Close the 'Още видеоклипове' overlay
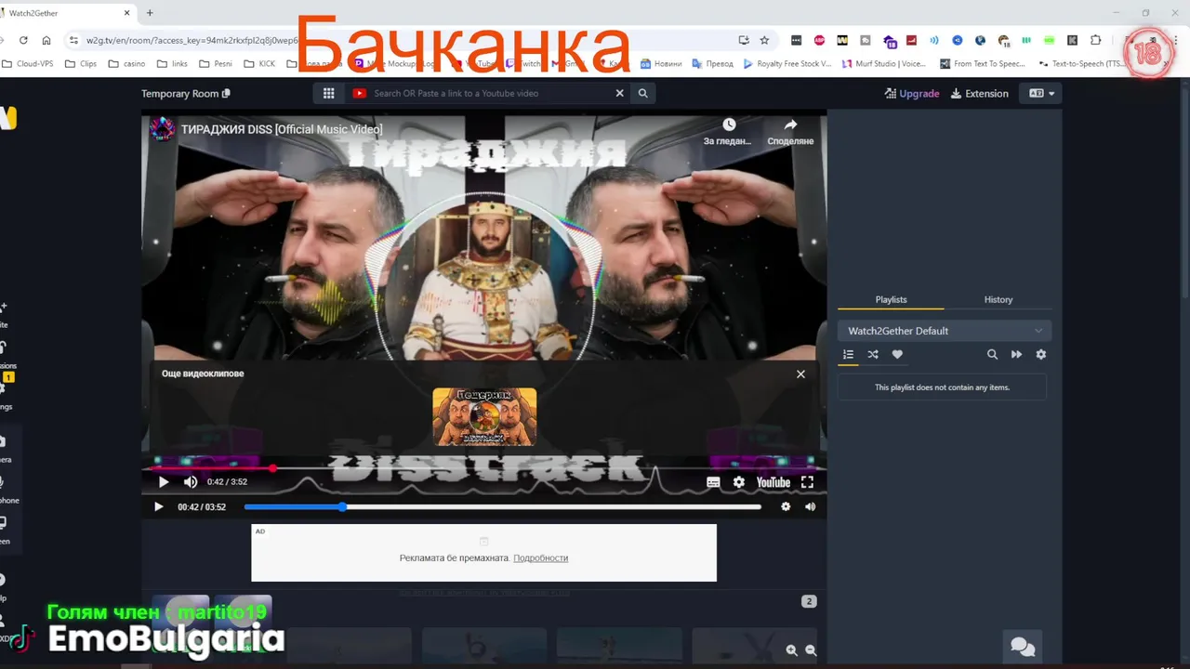This screenshot has width=1190, height=669. click(x=800, y=374)
